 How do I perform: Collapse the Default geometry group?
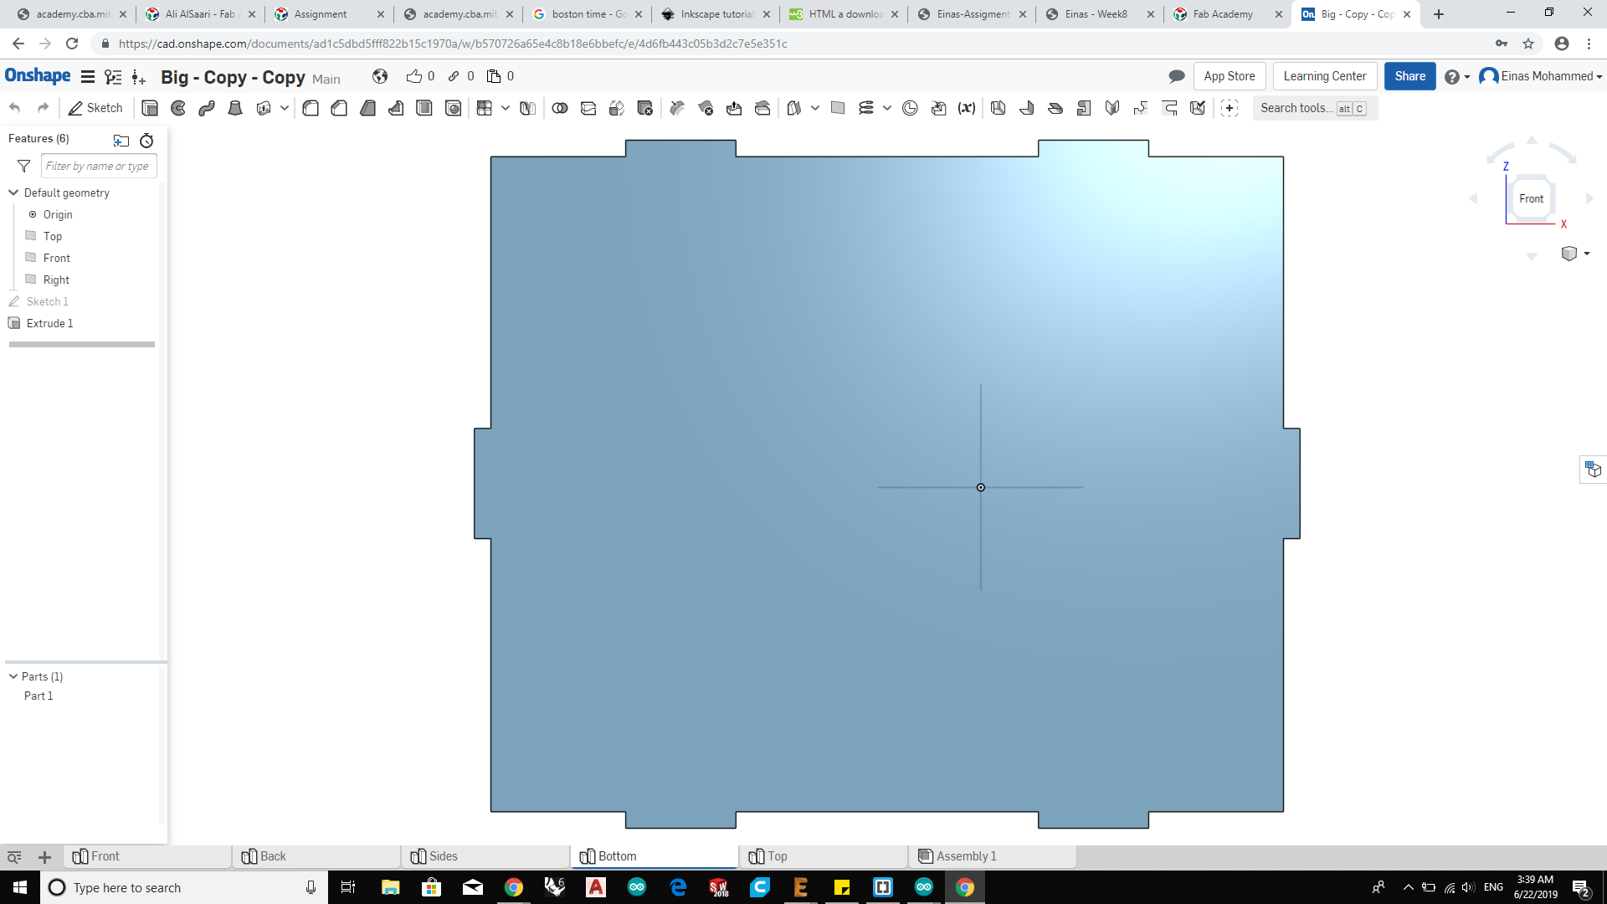click(13, 193)
